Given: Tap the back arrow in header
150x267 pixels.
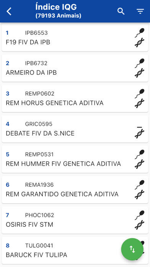Looking at the screenshot, I should (x=9, y=12).
